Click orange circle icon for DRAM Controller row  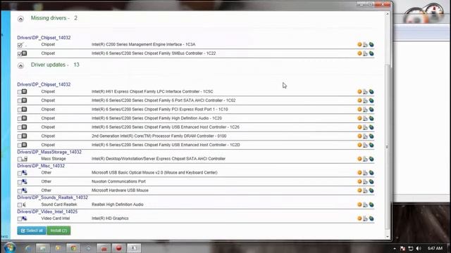359,136
